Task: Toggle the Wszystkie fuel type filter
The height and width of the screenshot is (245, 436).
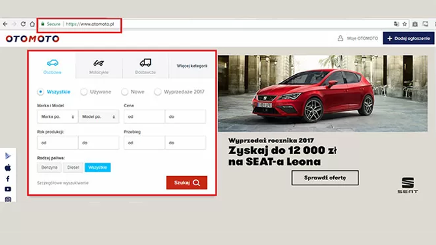Action: [98, 168]
